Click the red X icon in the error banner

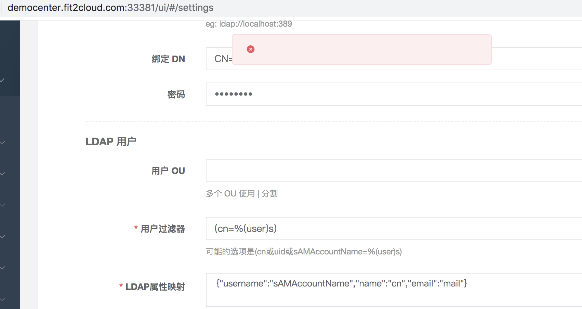[x=251, y=49]
